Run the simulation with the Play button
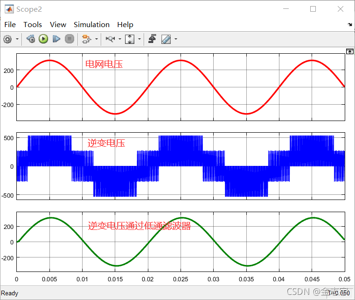The width and height of the screenshot is (355, 300). coord(43,39)
